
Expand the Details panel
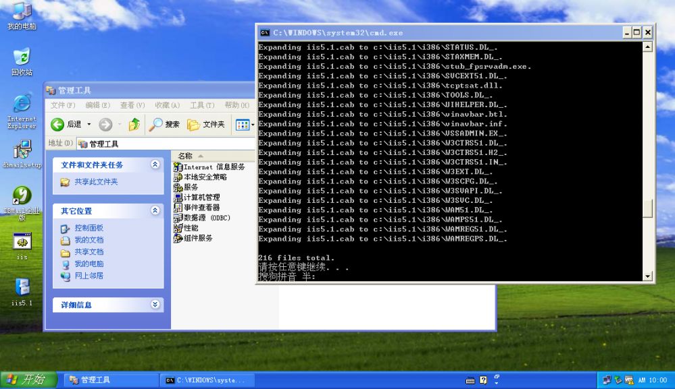[x=155, y=305]
